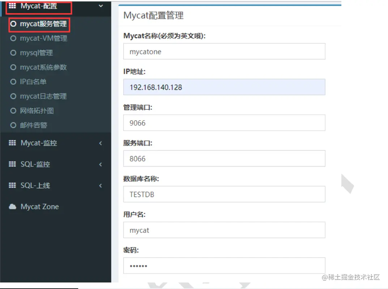Click the 密码 label
388x289 pixels.
pos(131,250)
